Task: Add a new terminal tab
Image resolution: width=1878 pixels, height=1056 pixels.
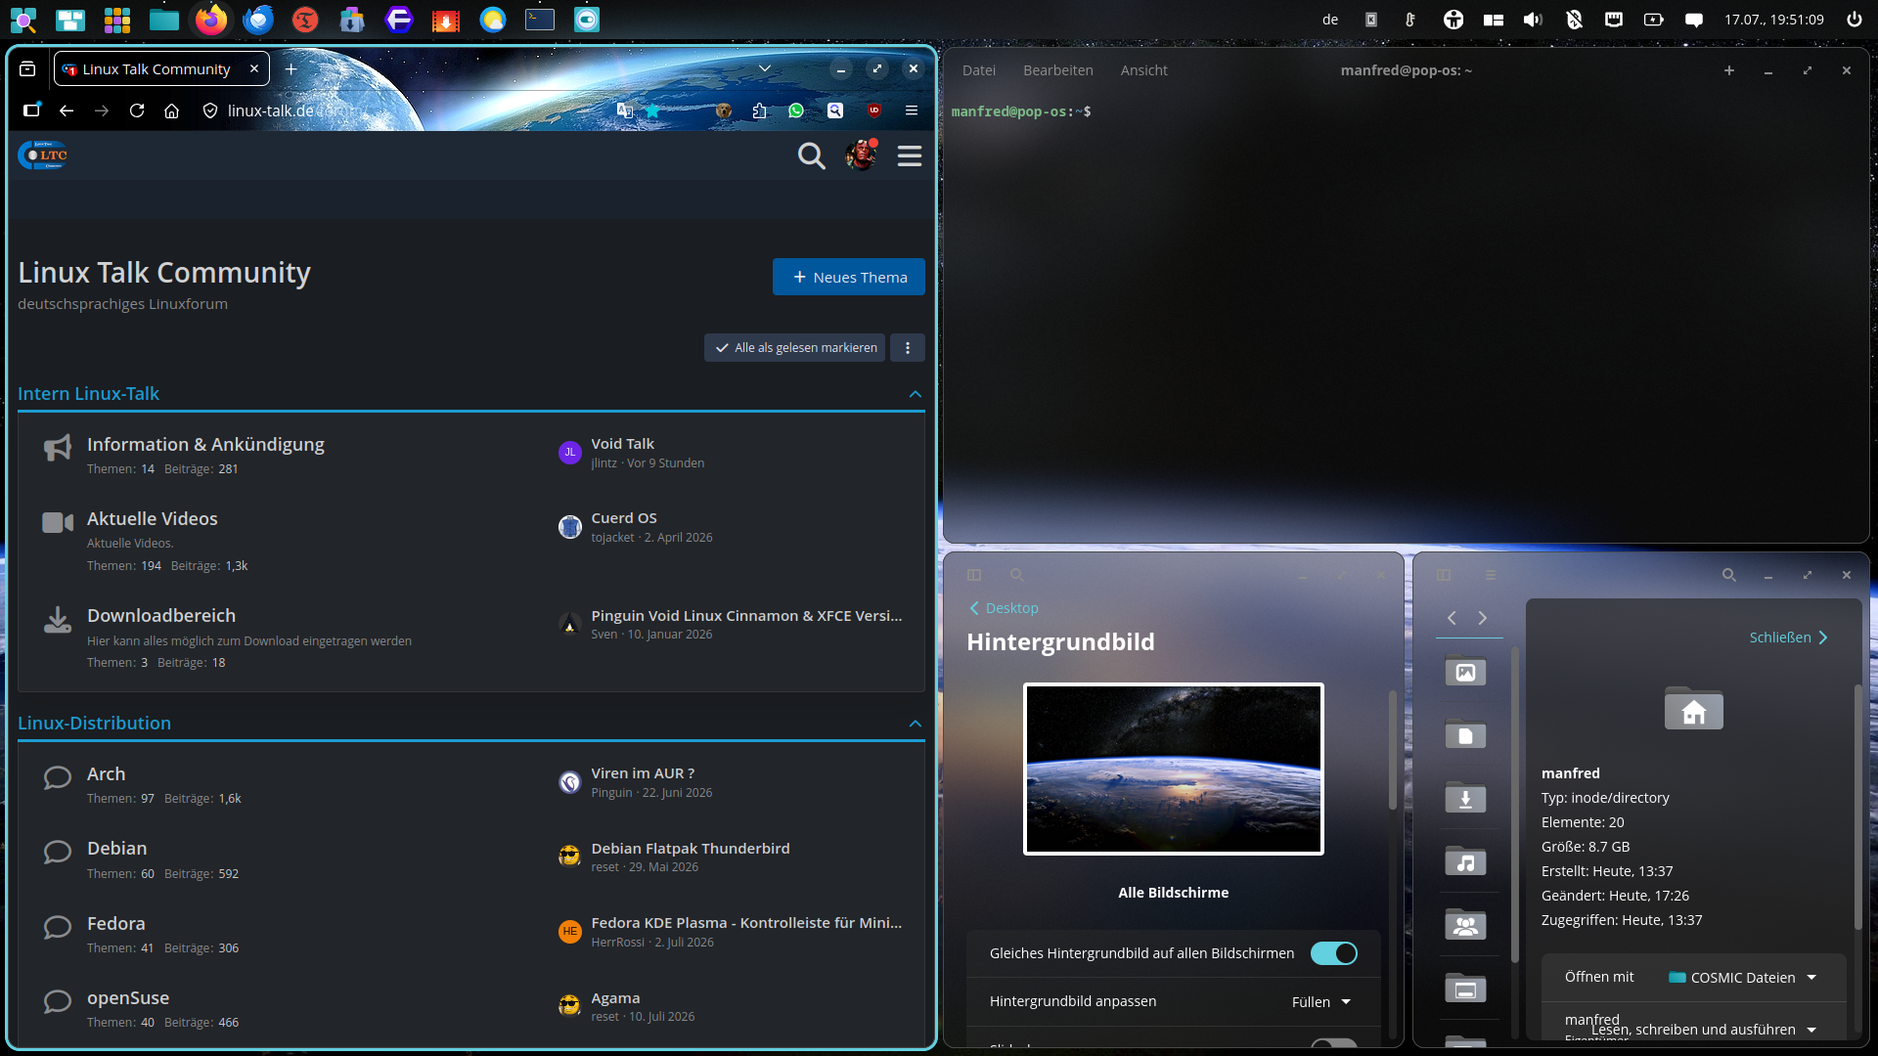Action: coord(1729,70)
